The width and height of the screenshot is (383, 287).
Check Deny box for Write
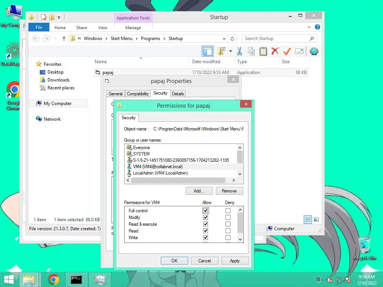[x=228, y=237]
